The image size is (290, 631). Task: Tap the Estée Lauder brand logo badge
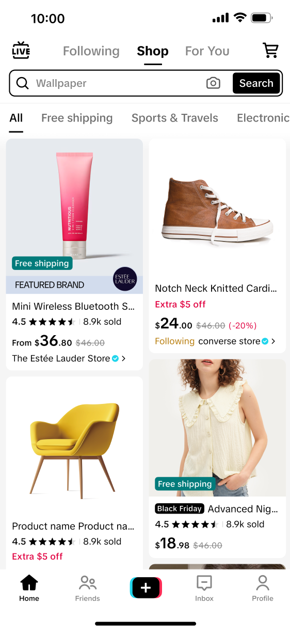pyautogui.click(x=125, y=279)
